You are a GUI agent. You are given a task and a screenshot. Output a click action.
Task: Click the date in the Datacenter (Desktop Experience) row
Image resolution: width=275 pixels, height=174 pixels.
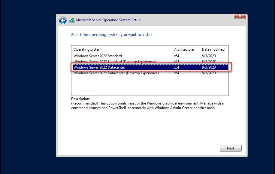(x=209, y=73)
